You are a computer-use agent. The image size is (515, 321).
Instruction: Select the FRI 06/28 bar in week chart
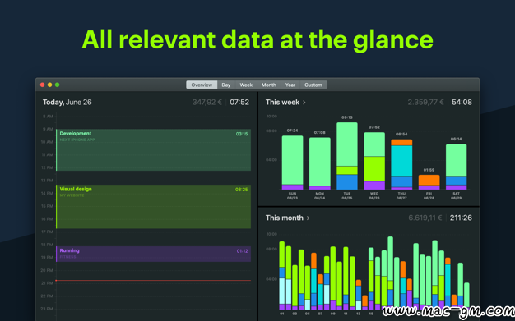tap(429, 182)
